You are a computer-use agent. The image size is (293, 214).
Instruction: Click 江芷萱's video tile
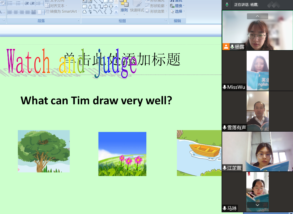point(258,151)
